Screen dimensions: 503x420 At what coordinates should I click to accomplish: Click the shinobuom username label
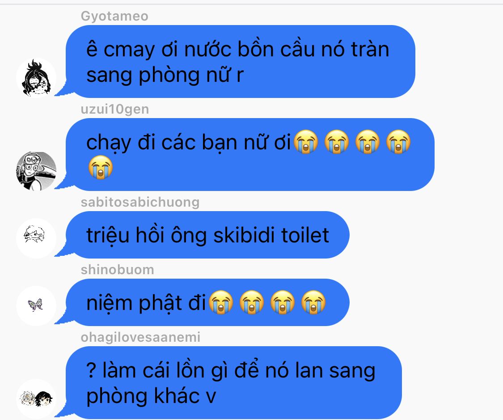pos(118,270)
